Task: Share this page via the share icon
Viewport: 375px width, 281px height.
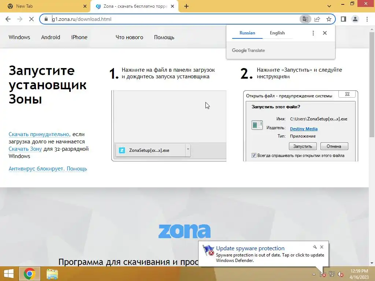Action: point(317,19)
